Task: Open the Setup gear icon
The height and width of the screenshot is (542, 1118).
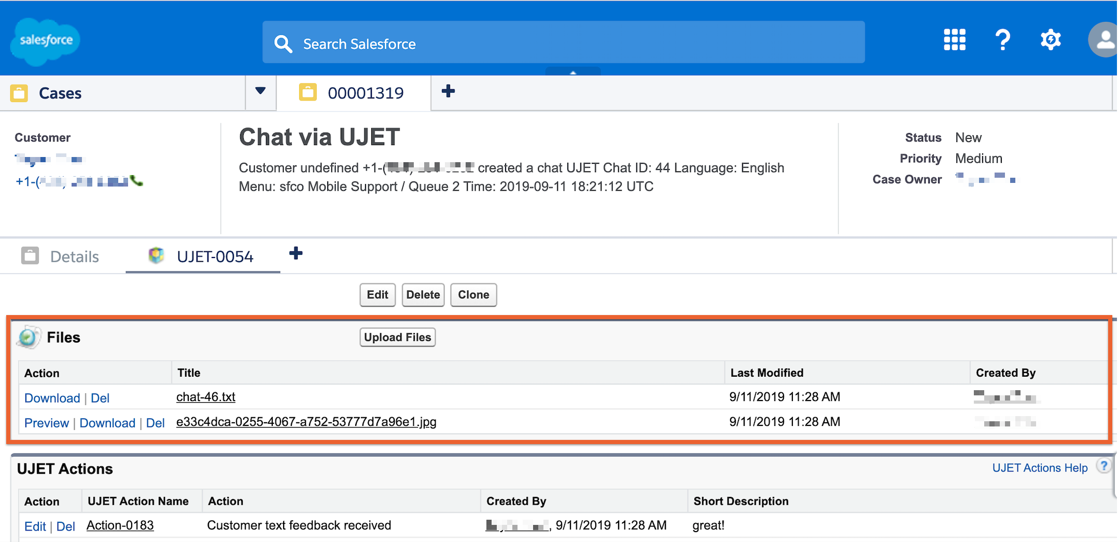Action: point(1051,40)
